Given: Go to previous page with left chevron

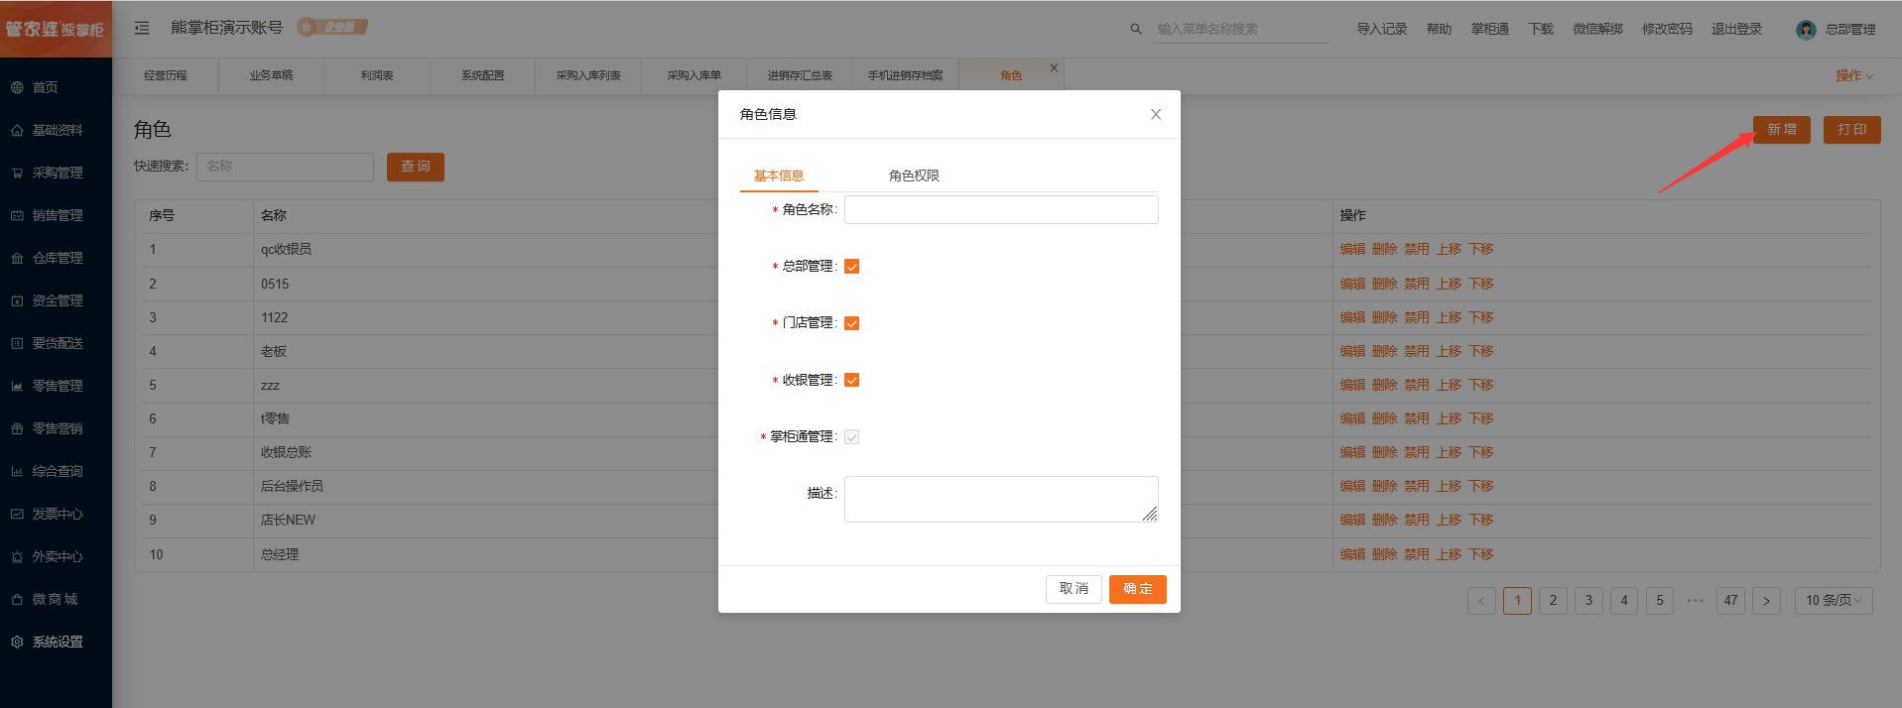Looking at the screenshot, I should point(1481,600).
